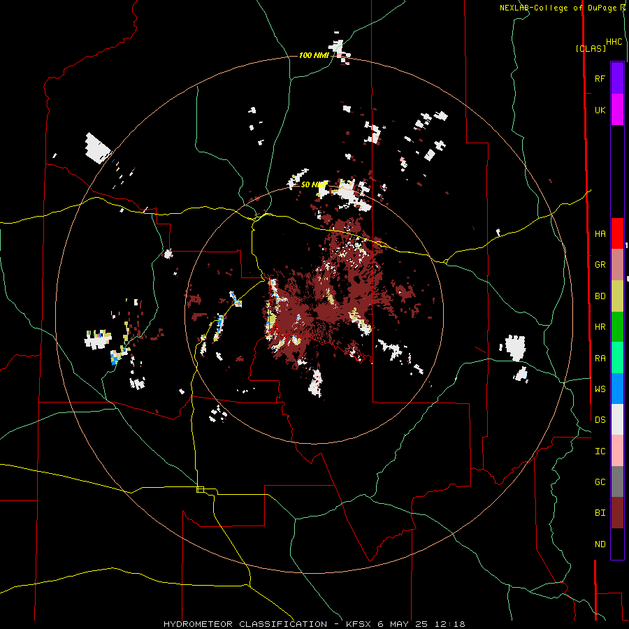Click the RF purple legend swatch
The width and height of the screenshot is (629, 629).
pyautogui.click(x=617, y=78)
